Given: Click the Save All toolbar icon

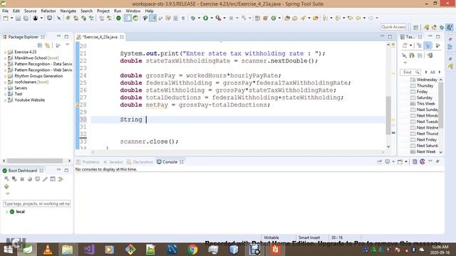Looking at the screenshot, I should (x=26, y=18).
